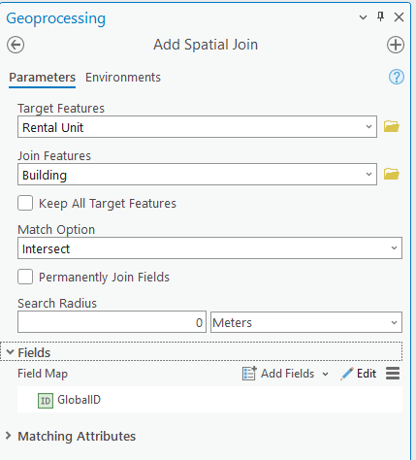Viewport: 416px width, 460px height.
Task: Browse for Target Features with folder icon
Action: (x=392, y=126)
